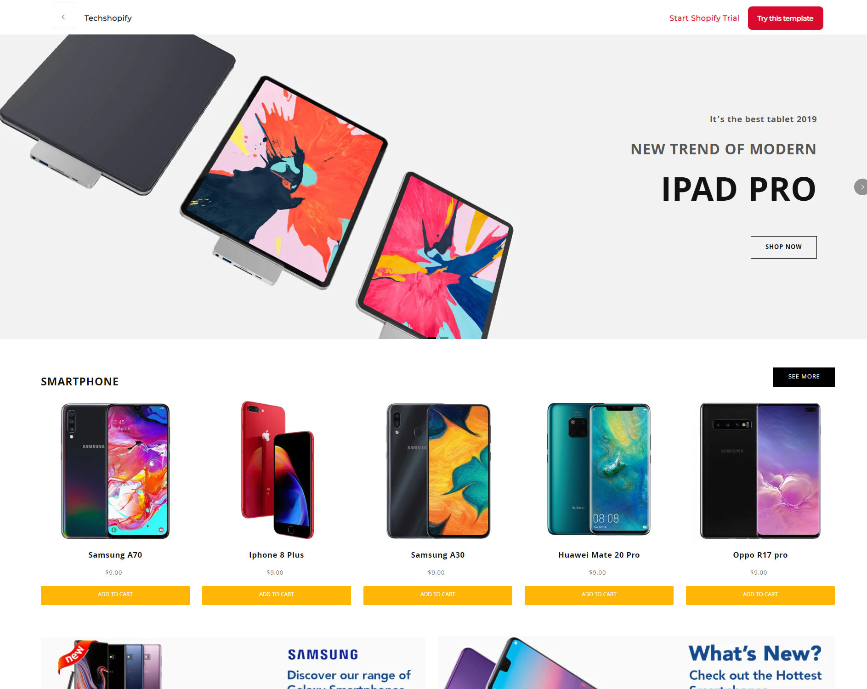Image resolution: width=867 pixels, height=689 pixels.
Task: Open the Samsung A30 product image
Action: (x=438, y=471)
